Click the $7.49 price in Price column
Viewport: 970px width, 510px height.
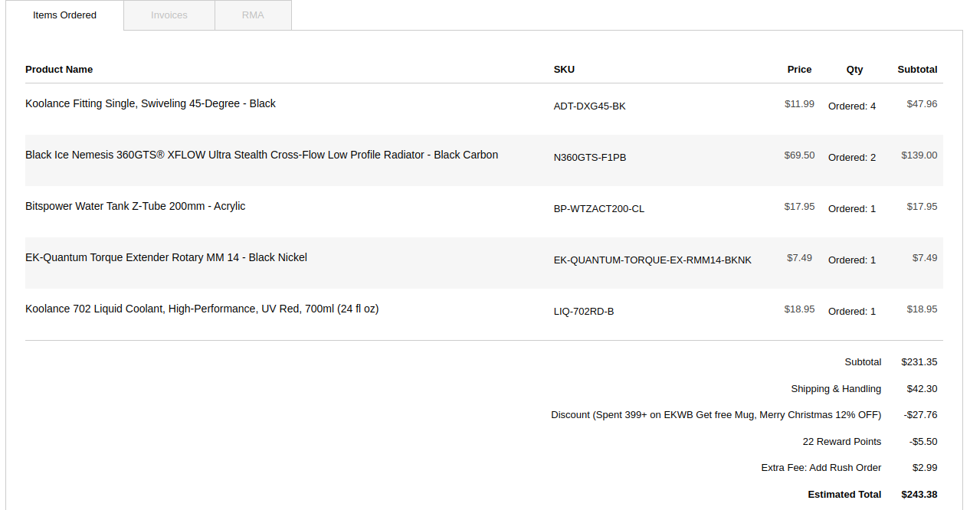[799, 258]
